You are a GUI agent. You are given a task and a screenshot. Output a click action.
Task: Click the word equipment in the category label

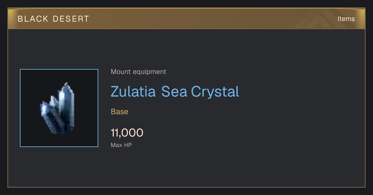[150, 72]
